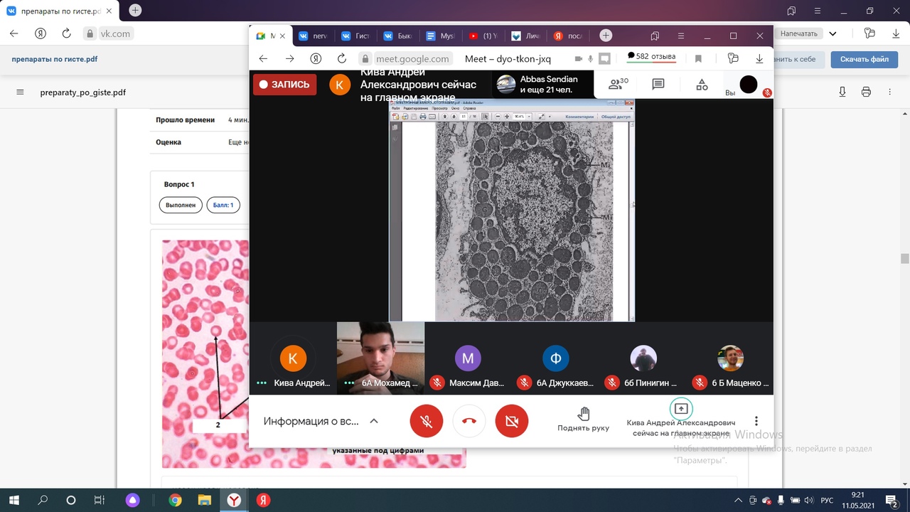Open a new tab in Meet window
This screenshot has width=910, height=512.
[x=606, y=36]
